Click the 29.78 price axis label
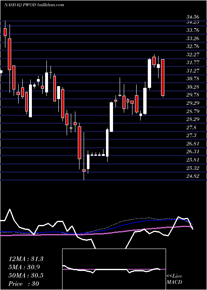 [x=193, y=95]
